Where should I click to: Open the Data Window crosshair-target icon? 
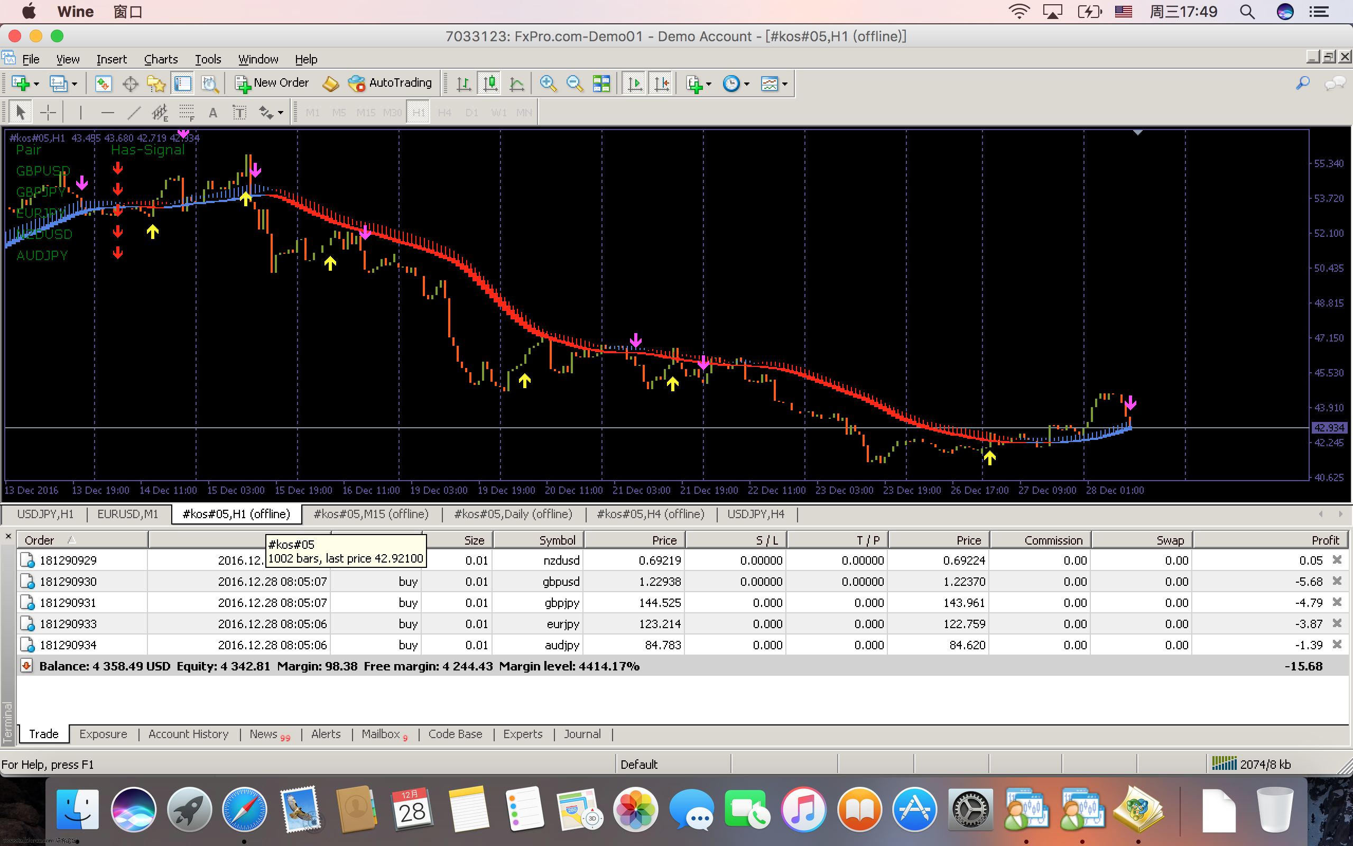(129, 84)
